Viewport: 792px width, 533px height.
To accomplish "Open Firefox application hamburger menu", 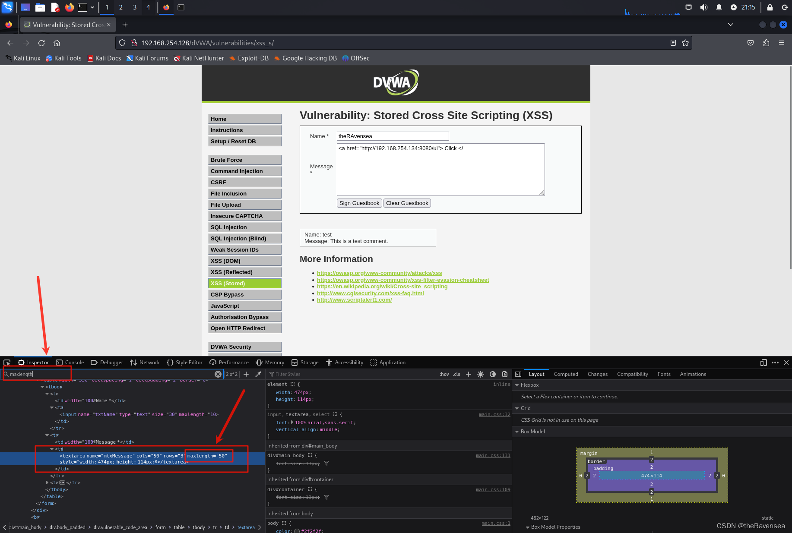I will pyautogui.click(x=782, y=43).
